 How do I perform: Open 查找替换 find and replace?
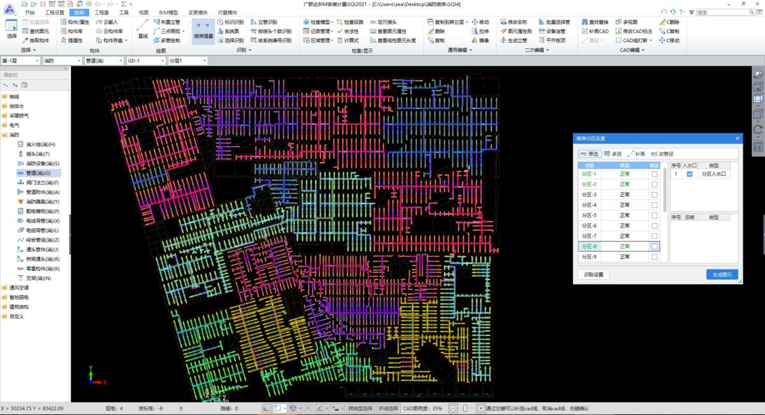pos(595,22)
